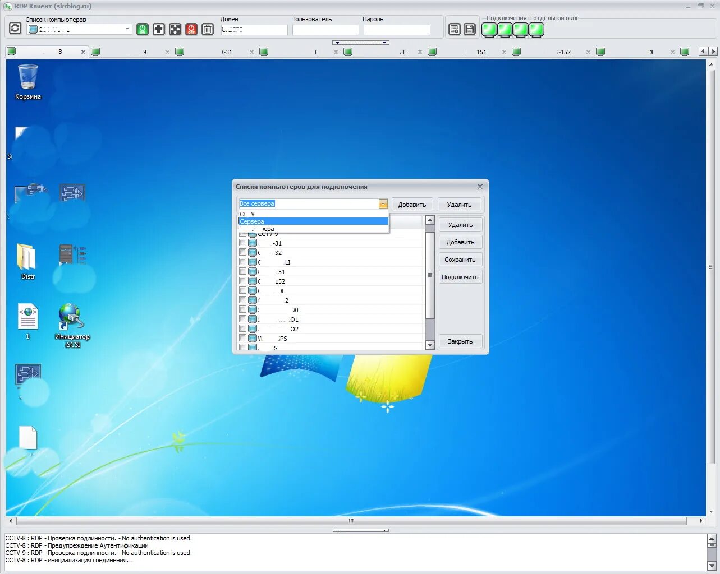Check the box for row ending O1

point(243,319)
